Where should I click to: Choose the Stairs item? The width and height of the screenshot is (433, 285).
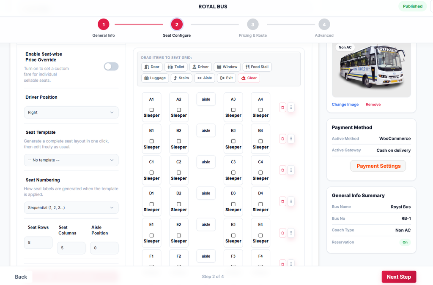click(x=181, y=78)
